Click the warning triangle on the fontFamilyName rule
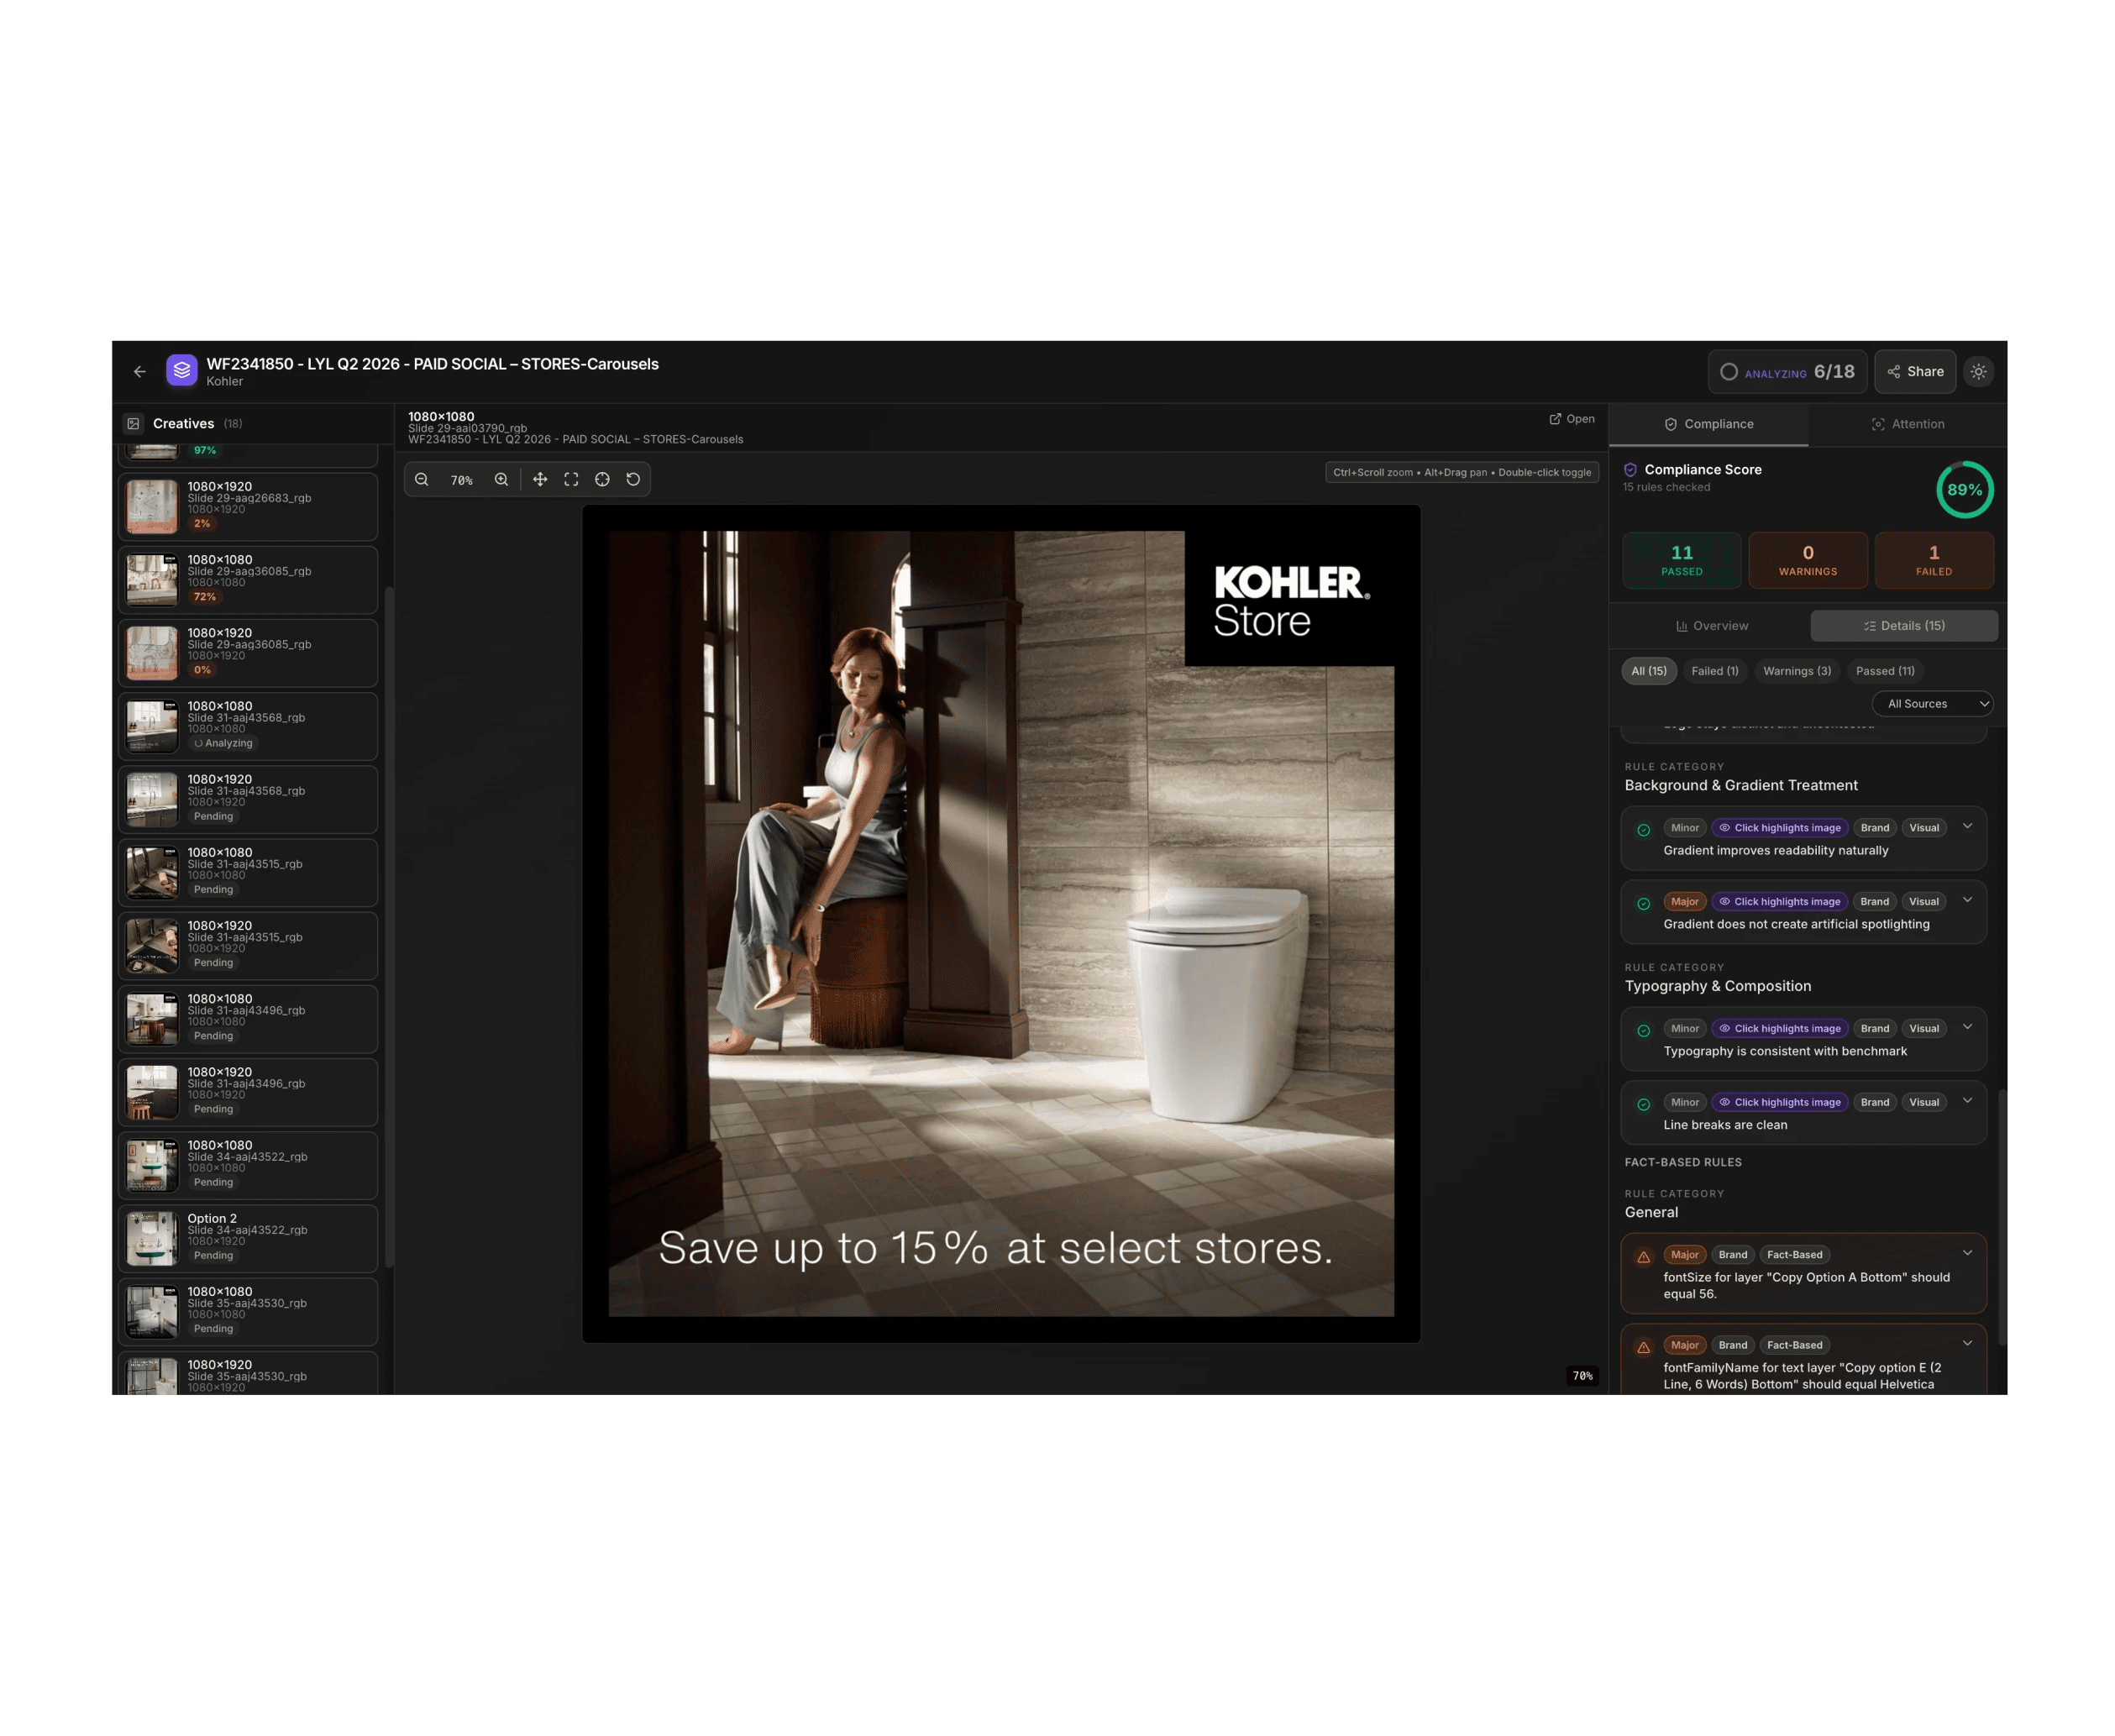Screen dimensions: 2115x1736 tap(1643, 1348)
